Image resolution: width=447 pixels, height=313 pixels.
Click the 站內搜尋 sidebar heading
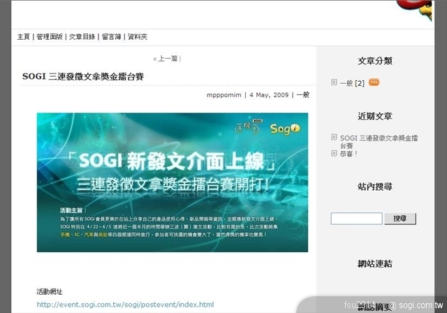coord(375,187)
